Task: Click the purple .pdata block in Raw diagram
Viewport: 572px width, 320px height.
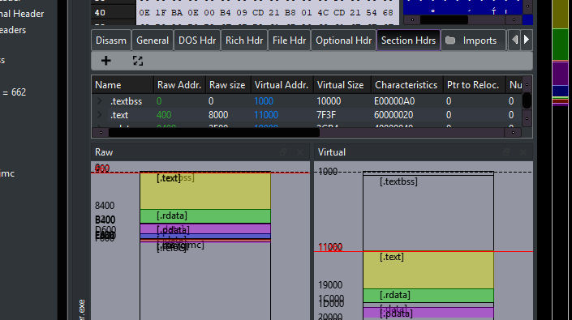Action: 205,229
